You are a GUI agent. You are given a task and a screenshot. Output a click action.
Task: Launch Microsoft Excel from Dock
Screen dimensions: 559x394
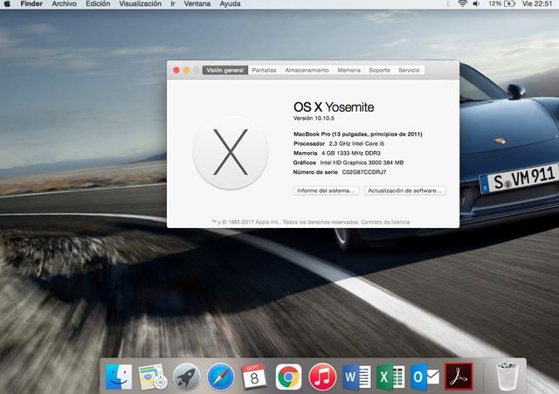[x=390, y=377]
